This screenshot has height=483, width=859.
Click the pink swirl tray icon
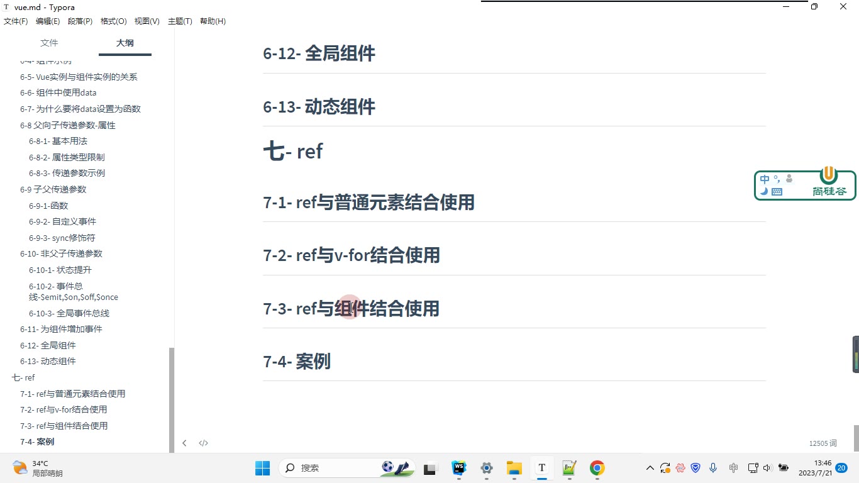pos(680,468)
